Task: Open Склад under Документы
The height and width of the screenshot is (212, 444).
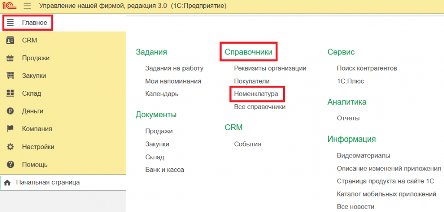Action: point(155,157)
